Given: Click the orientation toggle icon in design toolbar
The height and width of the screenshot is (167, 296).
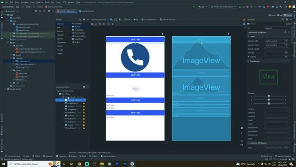Looking at the screenshot, I should pyautogui.click(x=116, y=19).
